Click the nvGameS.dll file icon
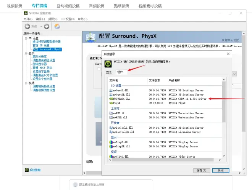Viewport: 252px width, 190px height. (111, 90)
